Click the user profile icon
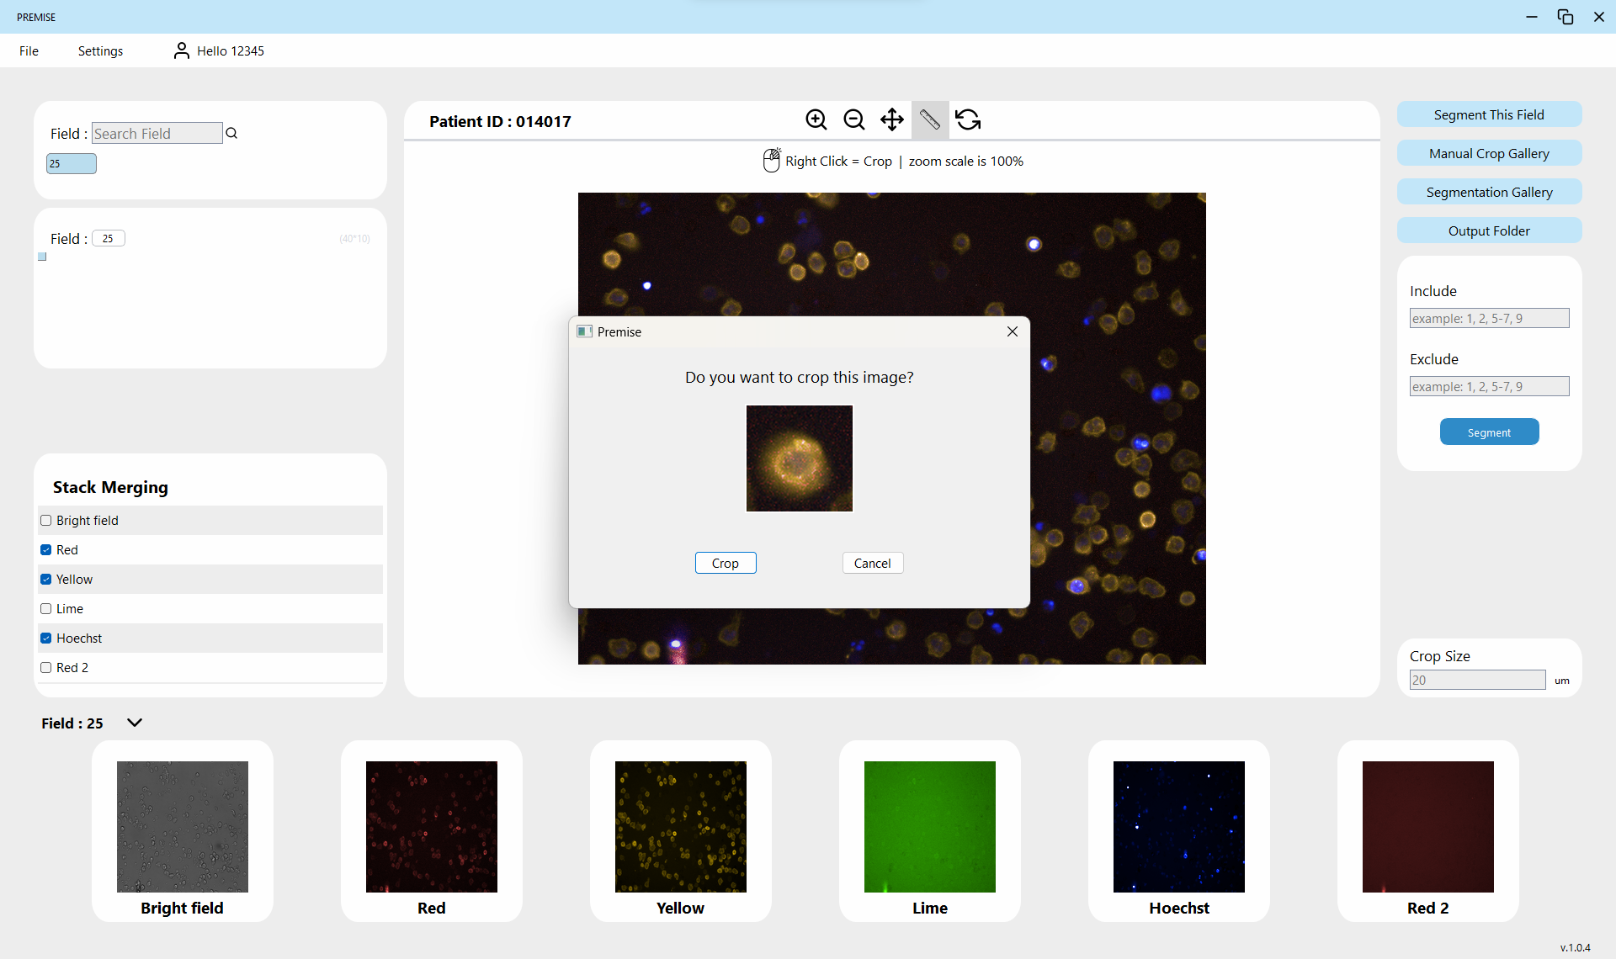Image resolution: width=1616 pixels, height=959 pixels. pyautogui.click(x=181, y=51)
